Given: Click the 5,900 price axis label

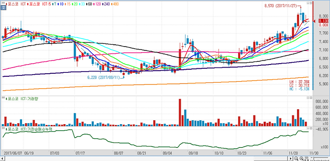Looking at the screenshot, I should pyautogui.click(x=323, y=84).
